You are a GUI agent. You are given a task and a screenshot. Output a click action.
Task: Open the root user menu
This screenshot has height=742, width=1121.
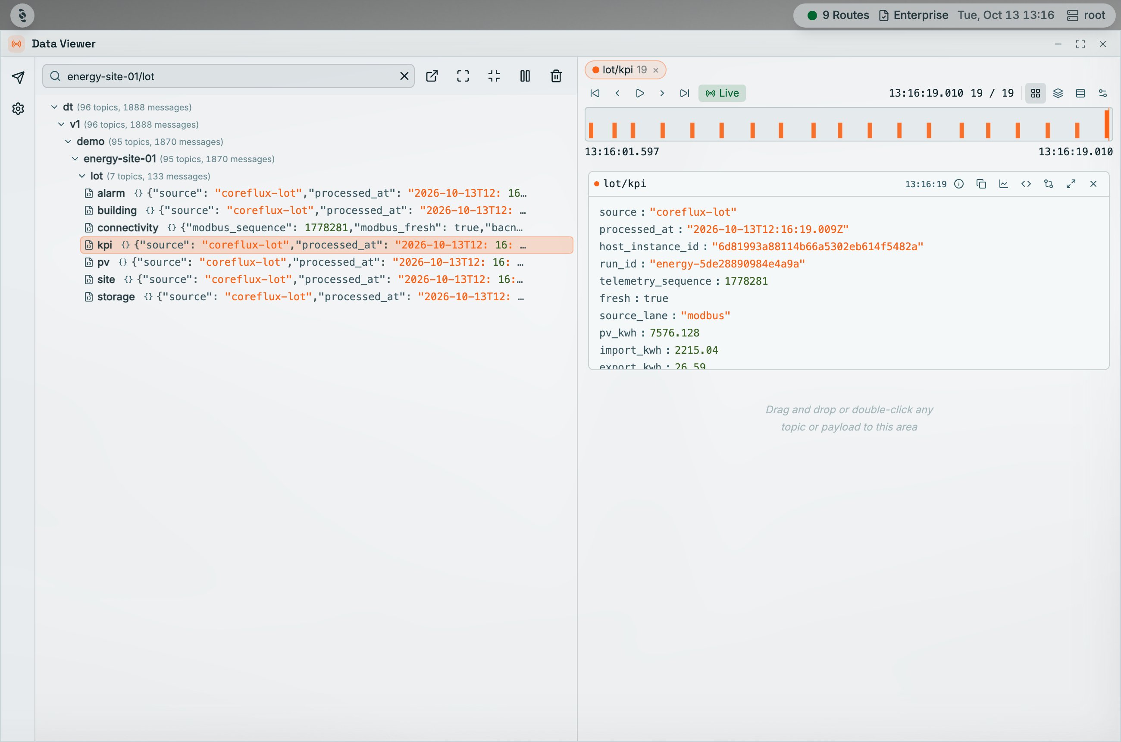(x=1087, y=15)
